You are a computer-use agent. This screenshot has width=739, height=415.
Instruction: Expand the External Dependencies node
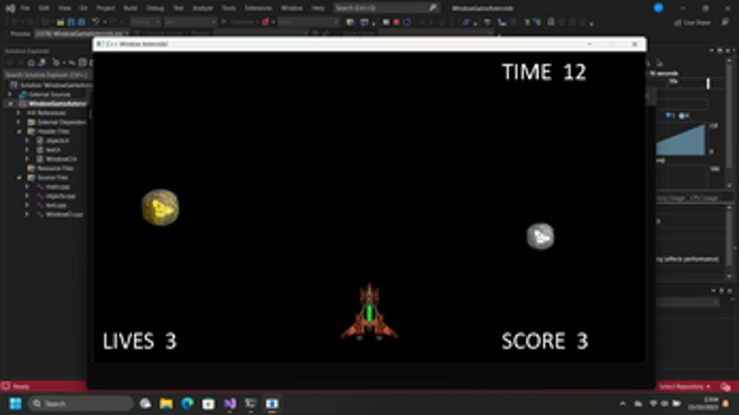[19, 122]
